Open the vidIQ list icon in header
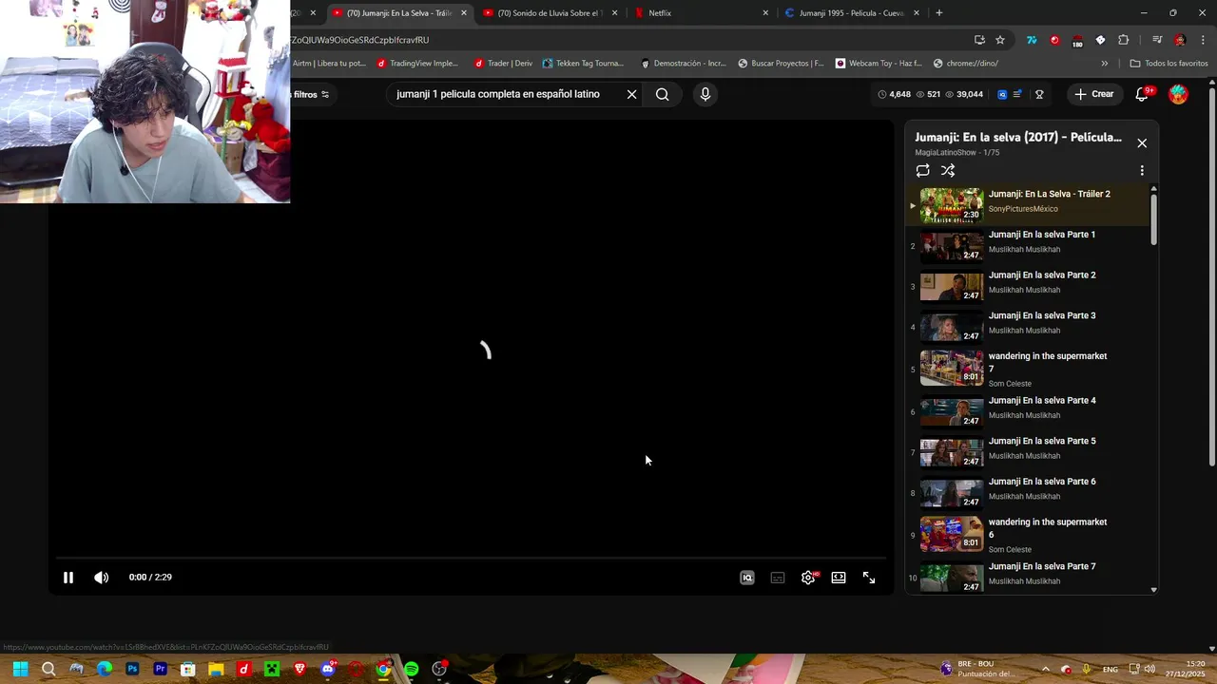 [x=1018, y=94]
